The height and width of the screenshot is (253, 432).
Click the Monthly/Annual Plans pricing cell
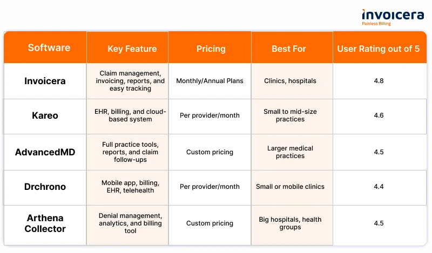click(x=210, y=81)
